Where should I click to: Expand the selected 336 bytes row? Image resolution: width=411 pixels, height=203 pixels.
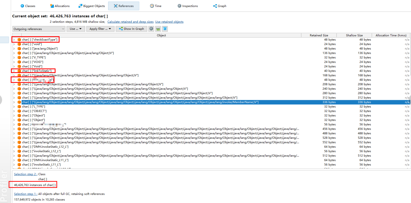coord(14,102)
